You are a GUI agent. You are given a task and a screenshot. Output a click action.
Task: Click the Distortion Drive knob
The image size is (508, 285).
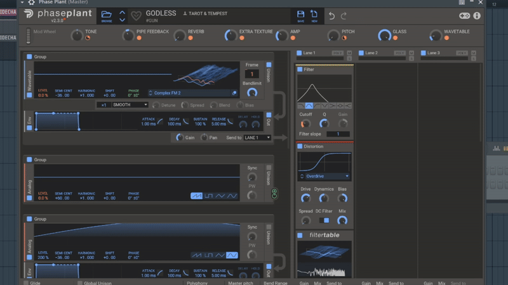coord(305,198)
